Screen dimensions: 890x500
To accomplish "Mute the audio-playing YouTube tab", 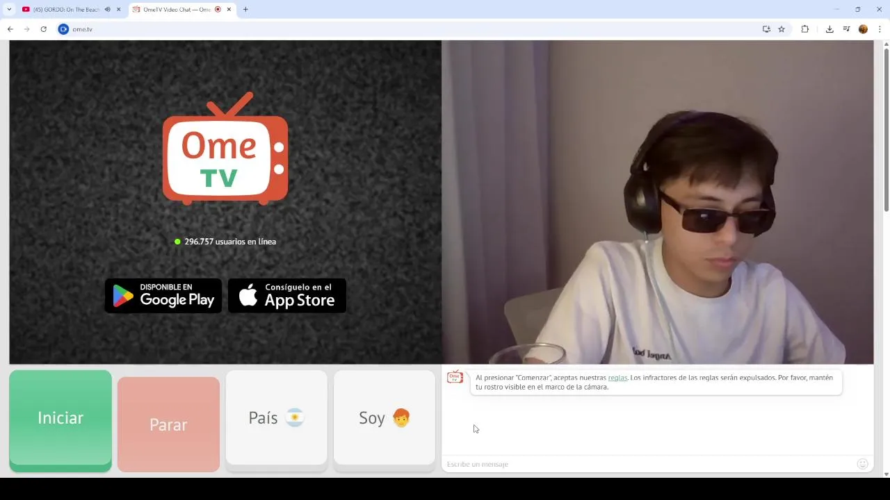I will tap(107, 10).
